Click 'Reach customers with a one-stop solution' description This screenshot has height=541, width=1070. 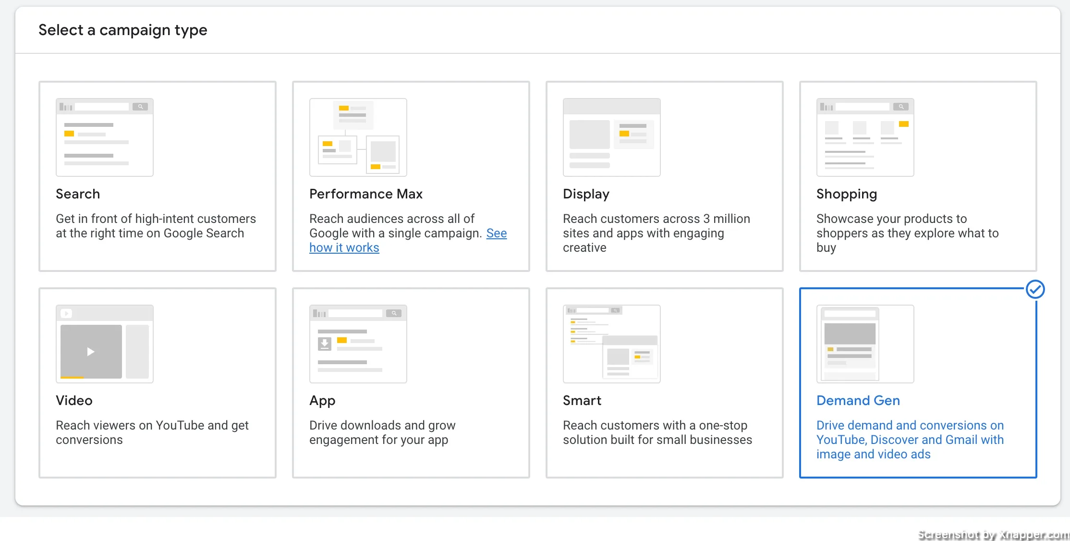click(657, 432)
